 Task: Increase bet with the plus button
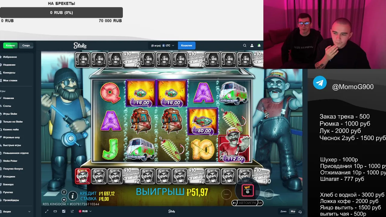click(x=268, y=194)
